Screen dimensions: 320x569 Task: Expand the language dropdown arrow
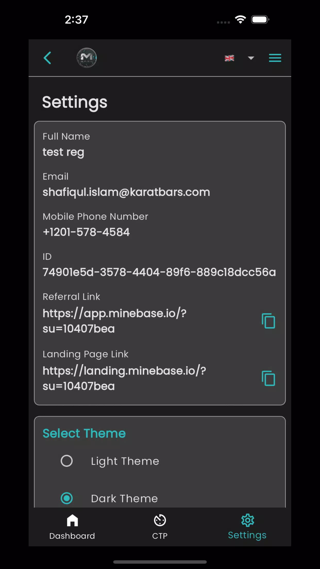(251, 58)
